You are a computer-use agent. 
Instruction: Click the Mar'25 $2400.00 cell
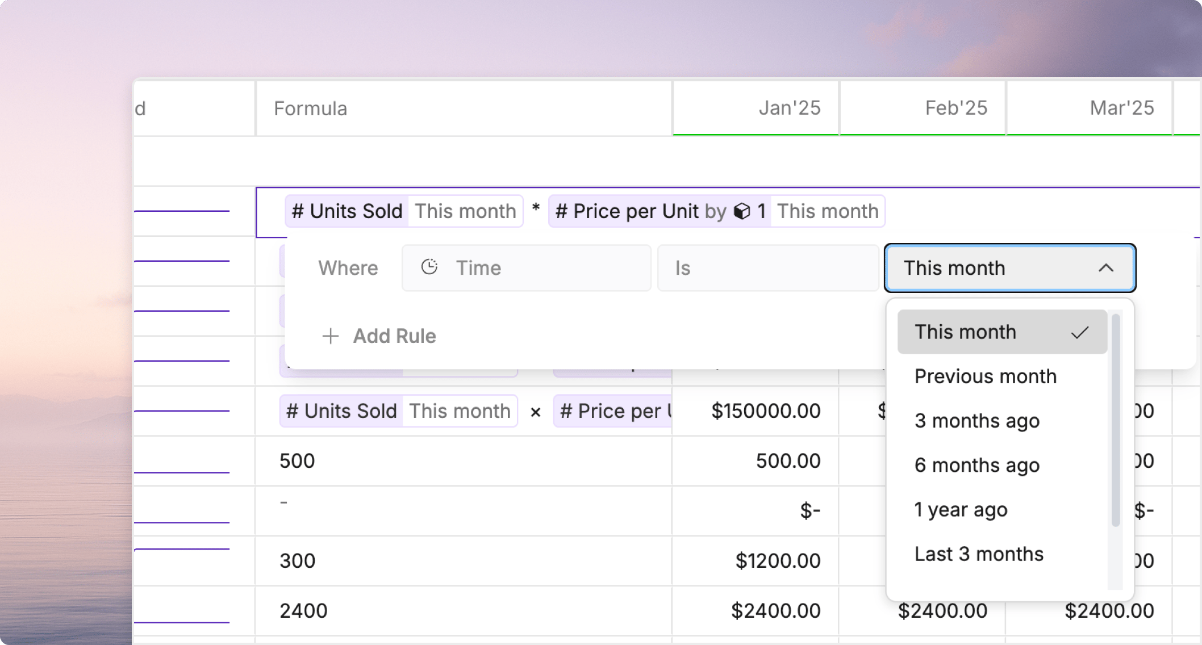click(1090, 611)
